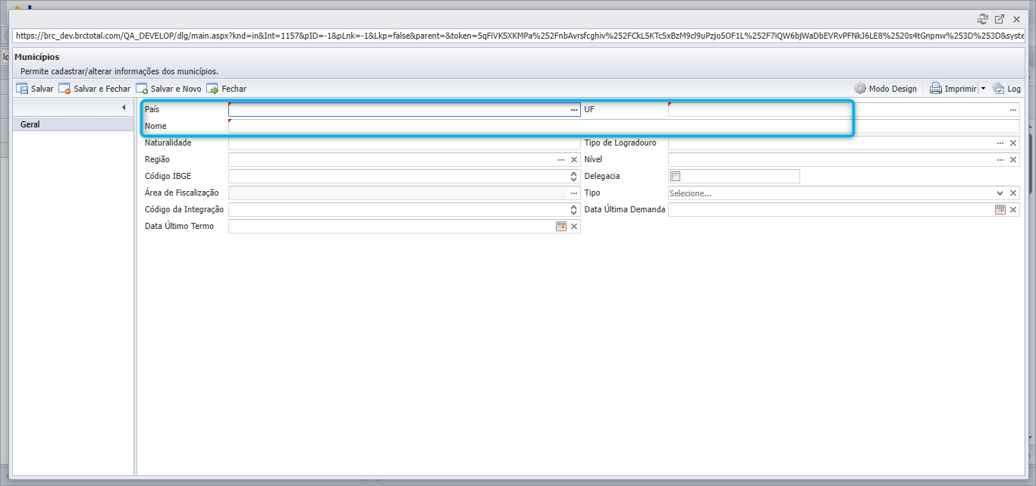1036x486 pixels.
Task: Clear the Tipo de Logradouro field
Action: pos(1013,143)
